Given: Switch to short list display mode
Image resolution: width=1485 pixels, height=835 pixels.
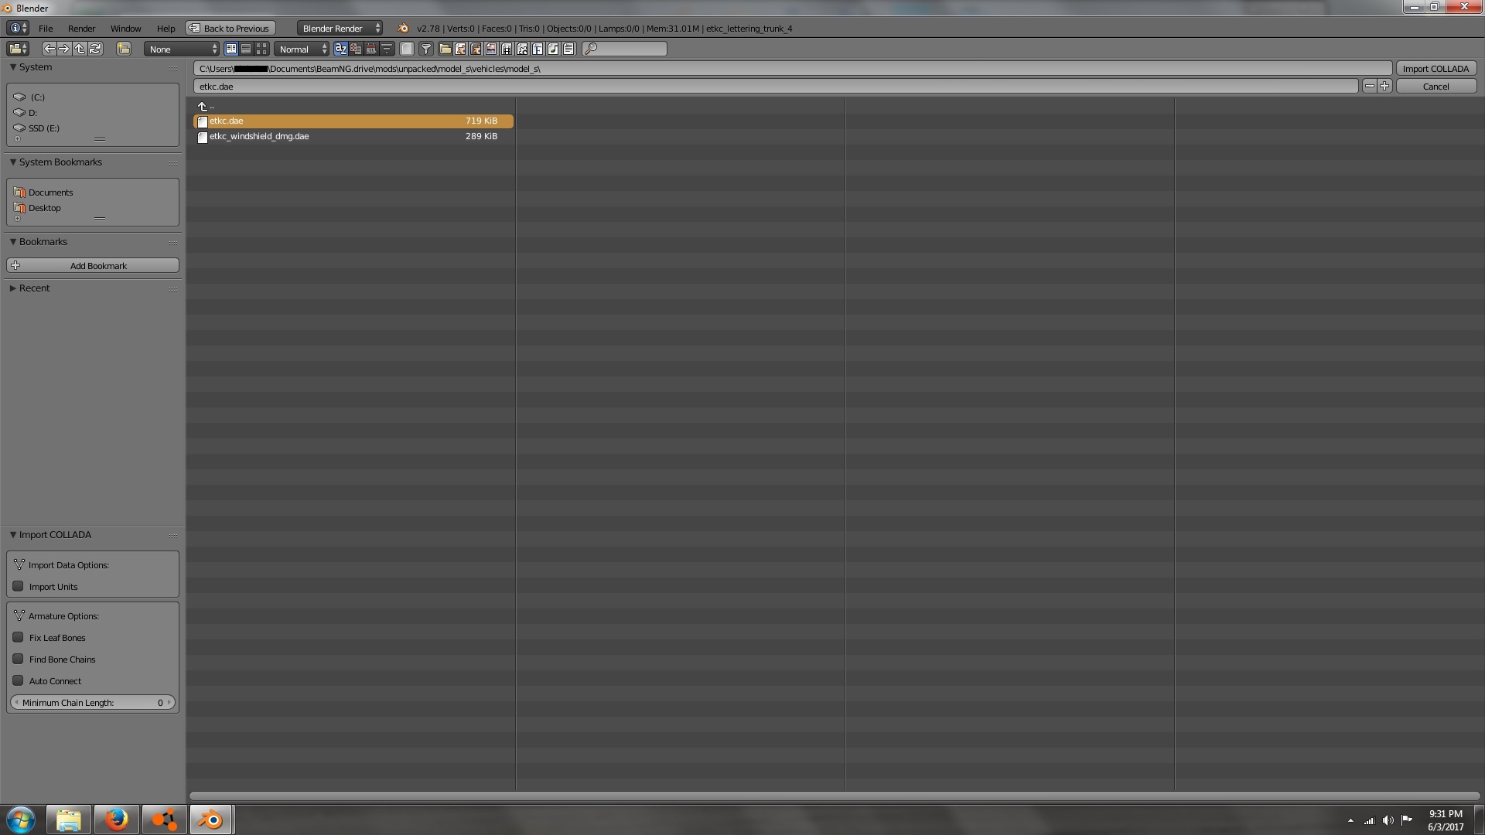Looking at the screenshot, I should [231, 49].
